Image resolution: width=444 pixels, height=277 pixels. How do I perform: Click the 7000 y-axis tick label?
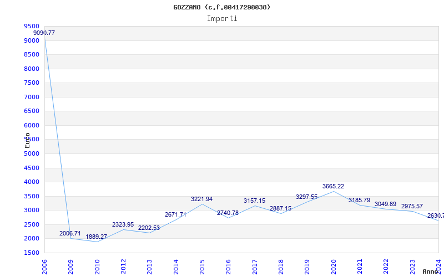[32, 98]
